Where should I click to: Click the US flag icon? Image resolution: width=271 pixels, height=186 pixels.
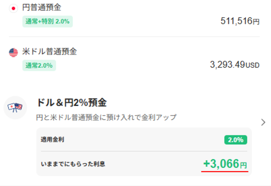click(x=14, y=52)
